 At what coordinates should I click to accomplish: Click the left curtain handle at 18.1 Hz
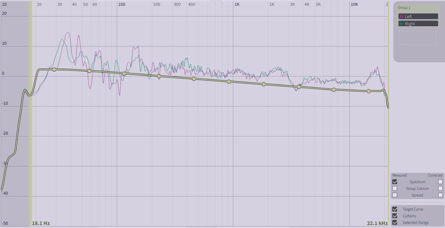click(x=30, y=113)
